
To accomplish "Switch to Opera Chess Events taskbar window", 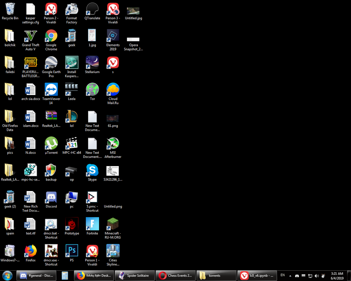I will point(175,276).
